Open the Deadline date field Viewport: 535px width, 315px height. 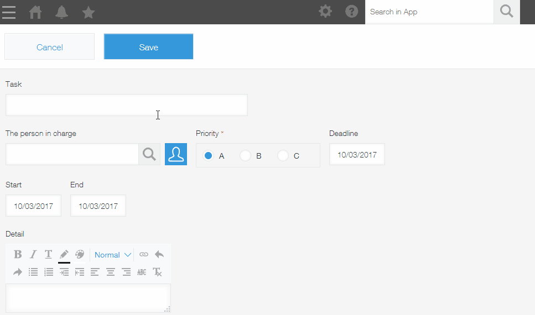pos(357,154)
